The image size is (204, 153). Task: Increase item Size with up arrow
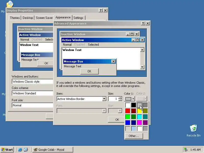[120, 98]
